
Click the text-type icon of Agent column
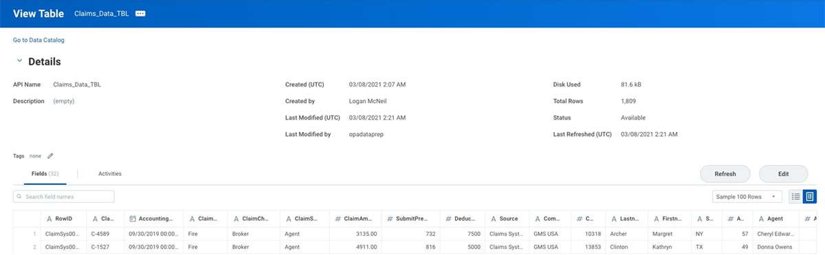[761, 219]
